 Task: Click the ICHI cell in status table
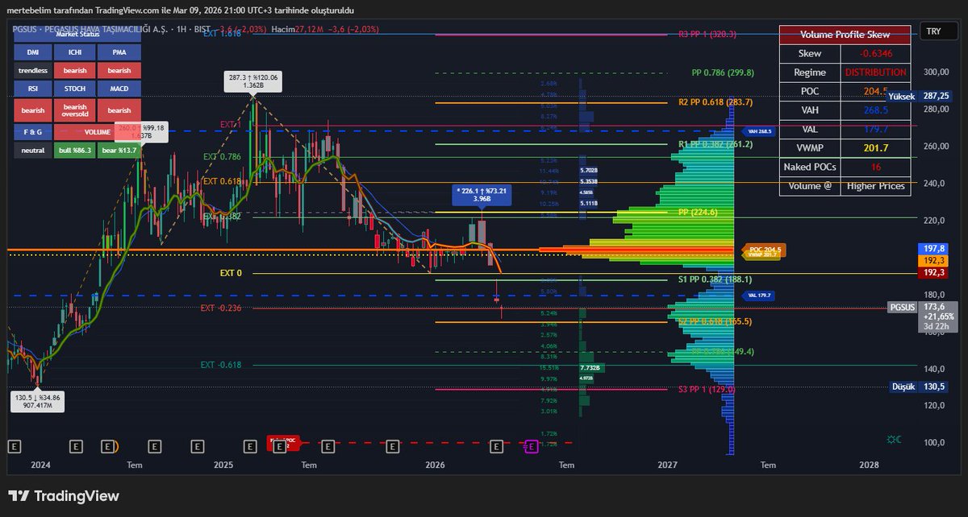pos(75,52)
